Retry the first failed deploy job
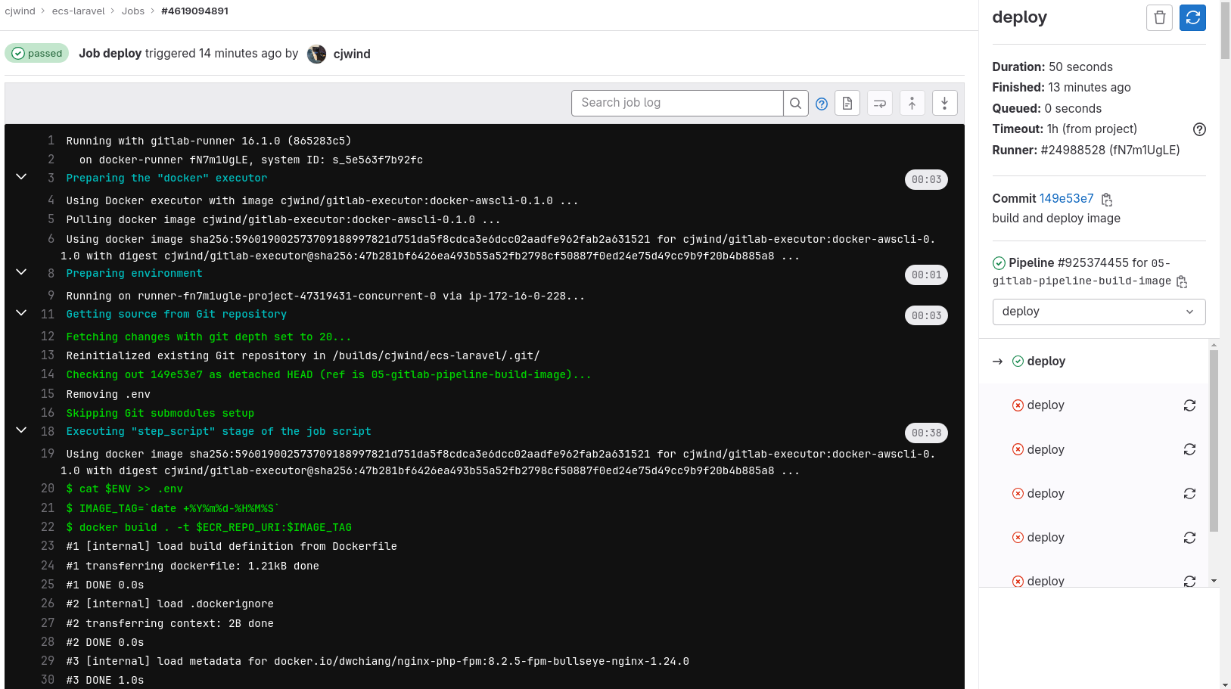 [x=1189, y=405]
